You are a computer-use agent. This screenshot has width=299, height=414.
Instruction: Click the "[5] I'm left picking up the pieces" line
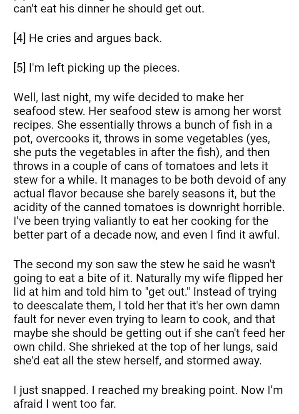97,68
